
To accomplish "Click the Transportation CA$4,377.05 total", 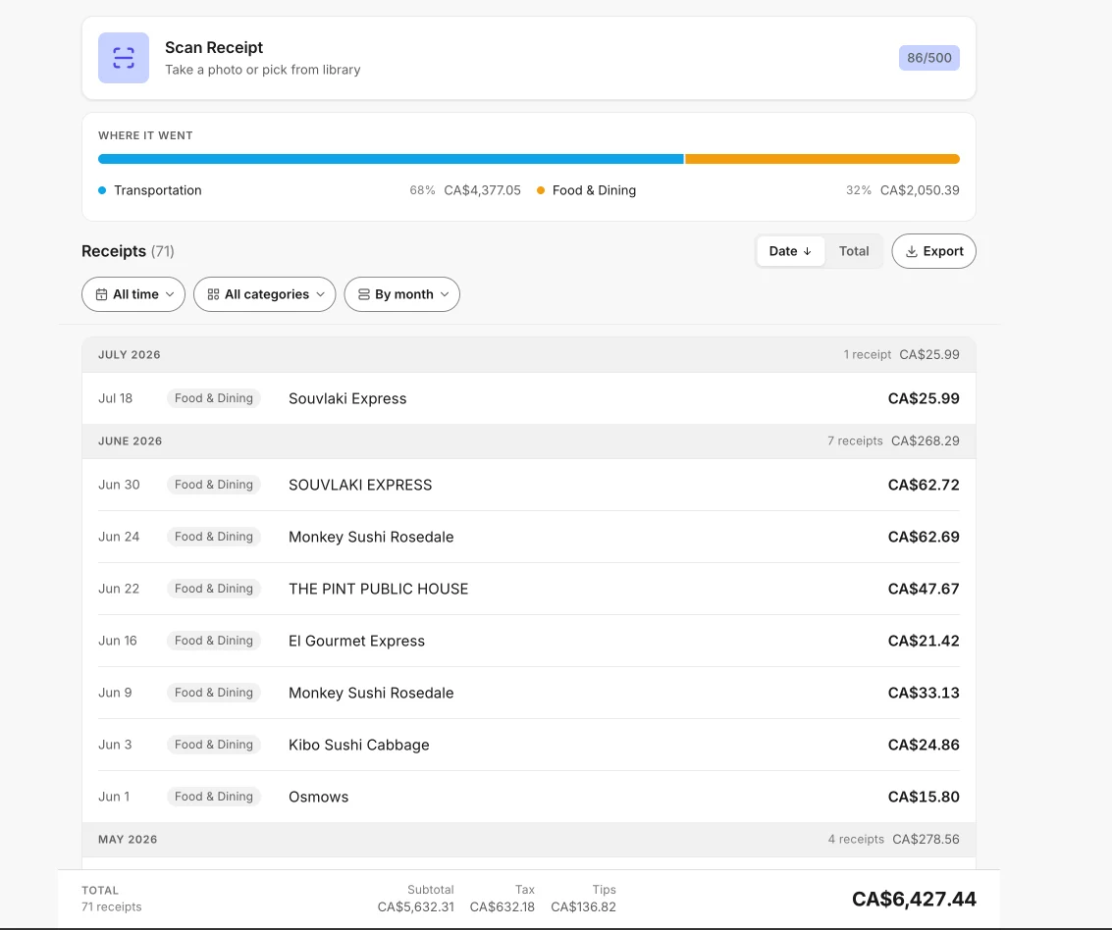I will 482,190.
